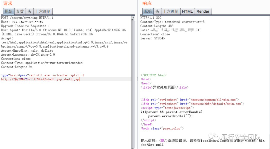Click the closing </head> tag line
The width and height of the screenshot is (270, 149).
point(146,124)
